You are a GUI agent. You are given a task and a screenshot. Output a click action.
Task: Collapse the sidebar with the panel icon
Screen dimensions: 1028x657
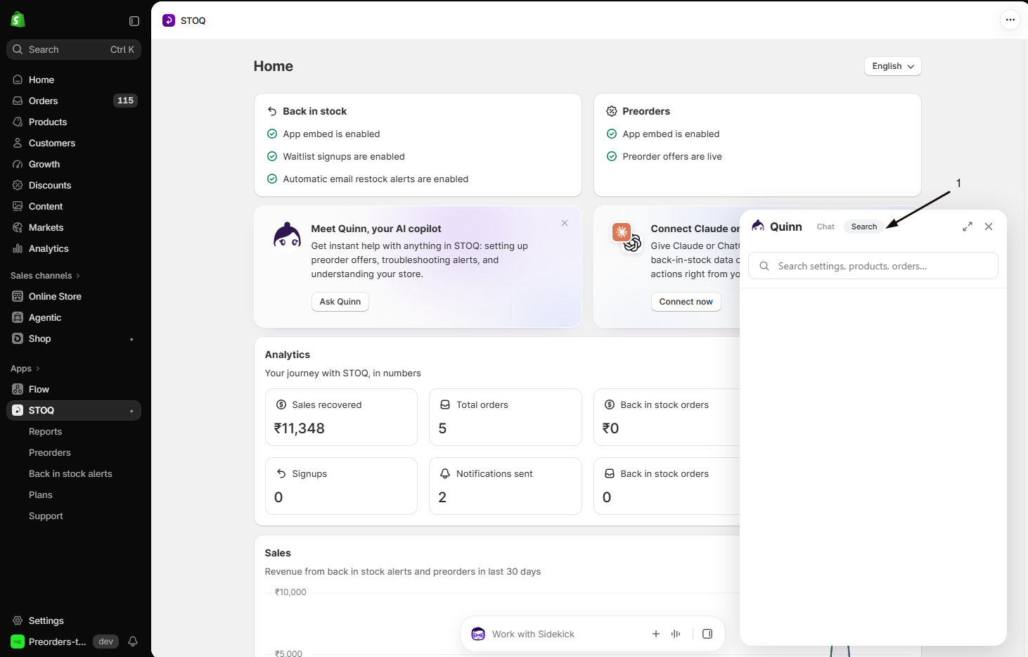(x=134, y=21)
